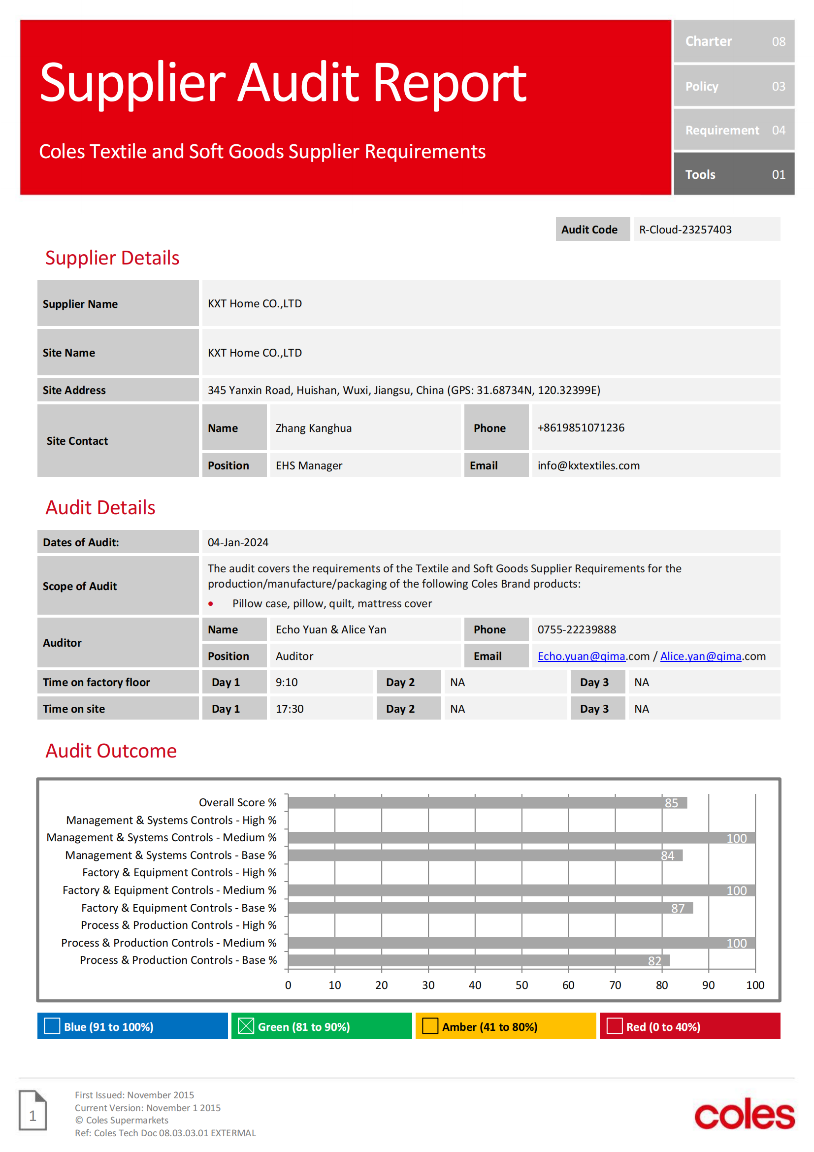
Task: Uncheck the Green (81 to 90%) checkbox
Action: coord(246,1026)
